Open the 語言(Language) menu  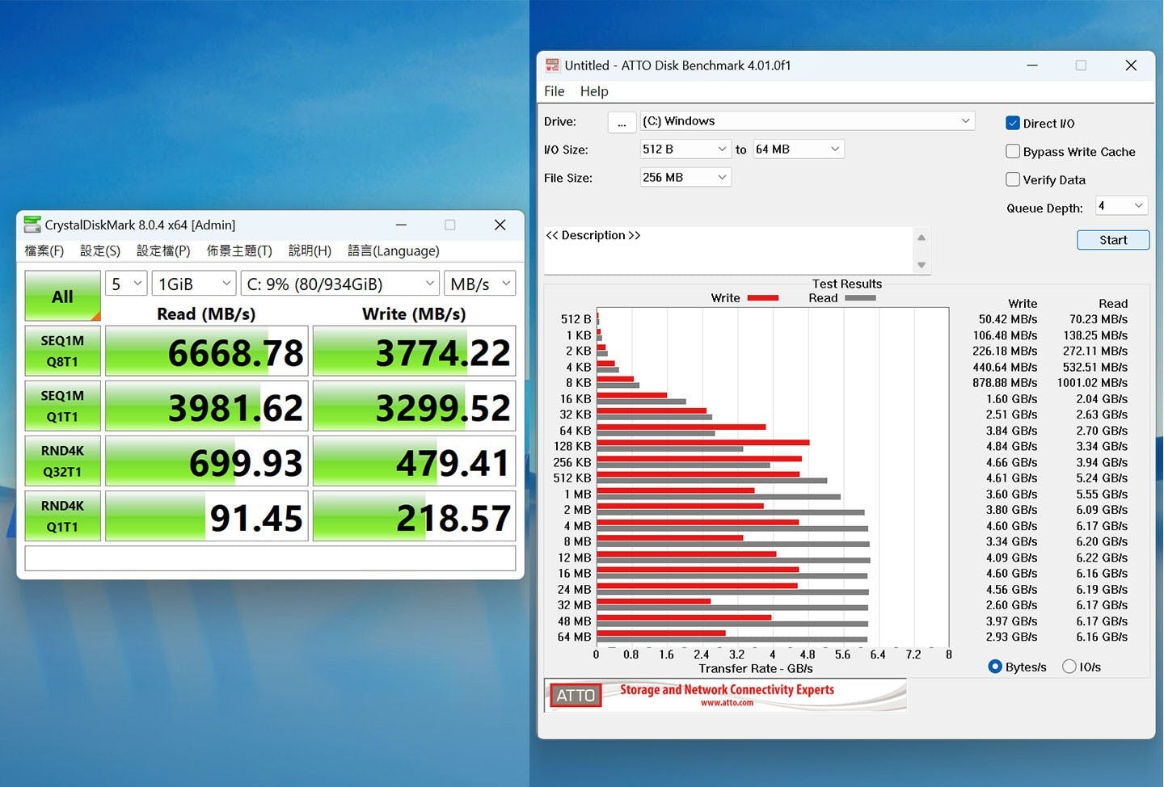[394, 250]
